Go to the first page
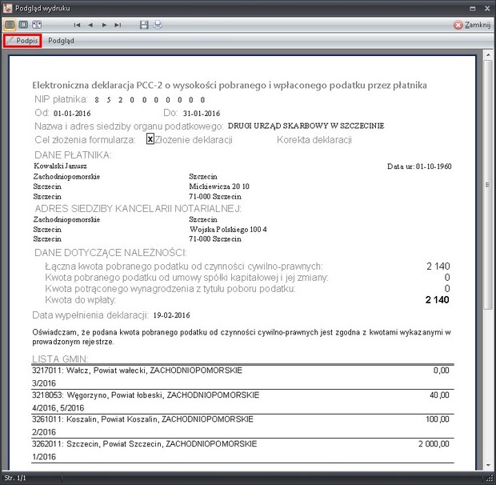The height and width of the screenshot is (485, 496). coord(78,25)
